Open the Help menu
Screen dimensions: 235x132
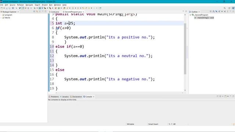click(x=64, y=5)
